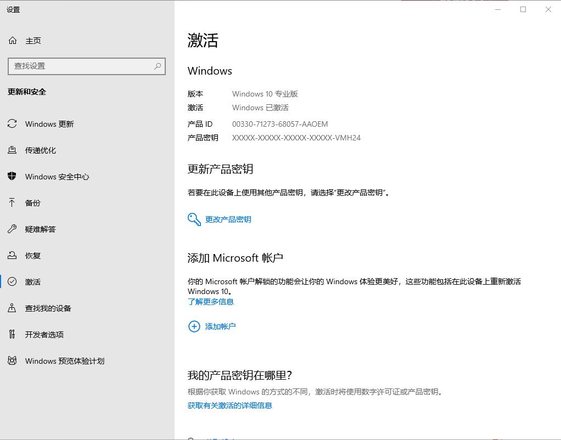
Task: Click the 备份 upload arrow icon
Action: click(12, 203)
